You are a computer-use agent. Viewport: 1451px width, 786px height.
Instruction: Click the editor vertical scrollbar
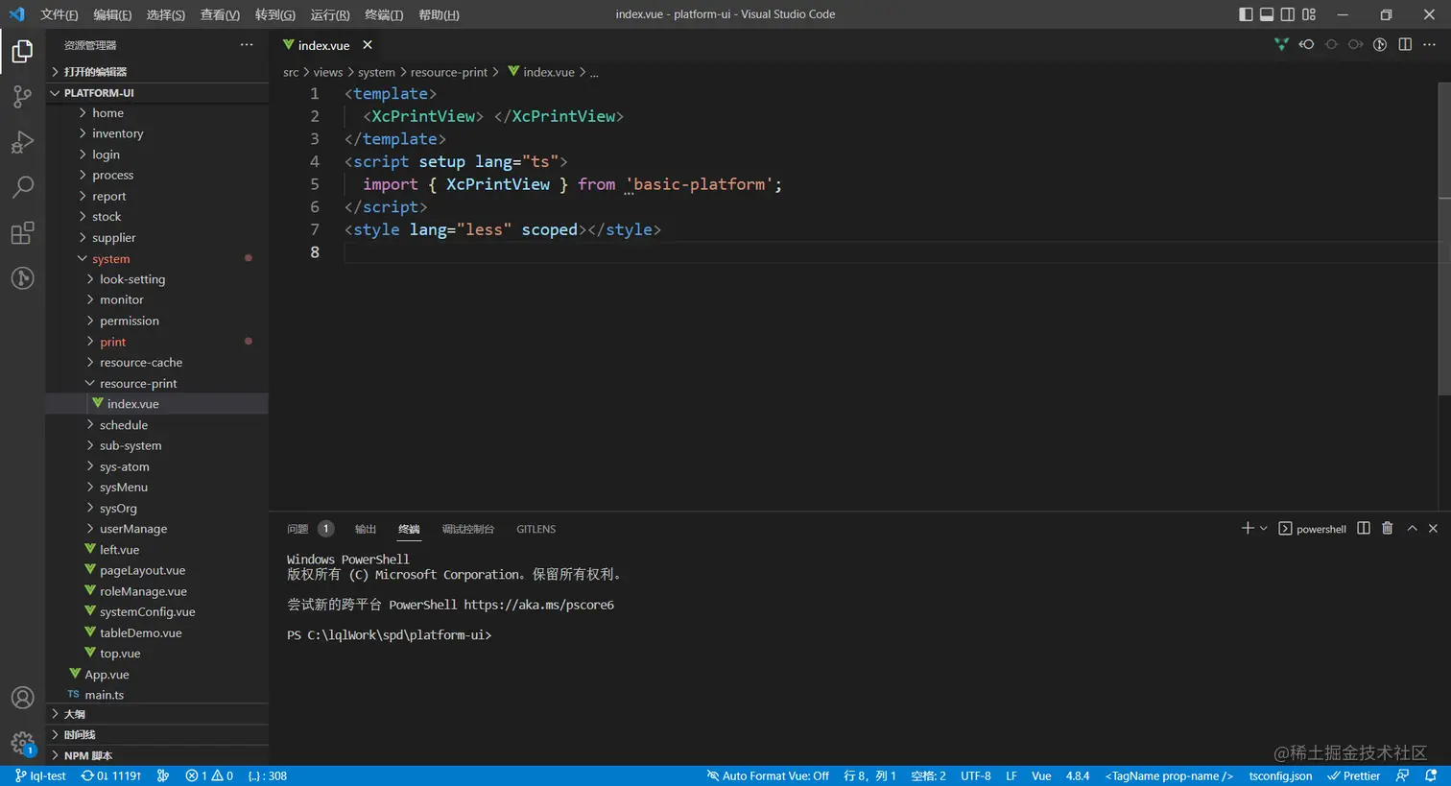(1444, 238)
